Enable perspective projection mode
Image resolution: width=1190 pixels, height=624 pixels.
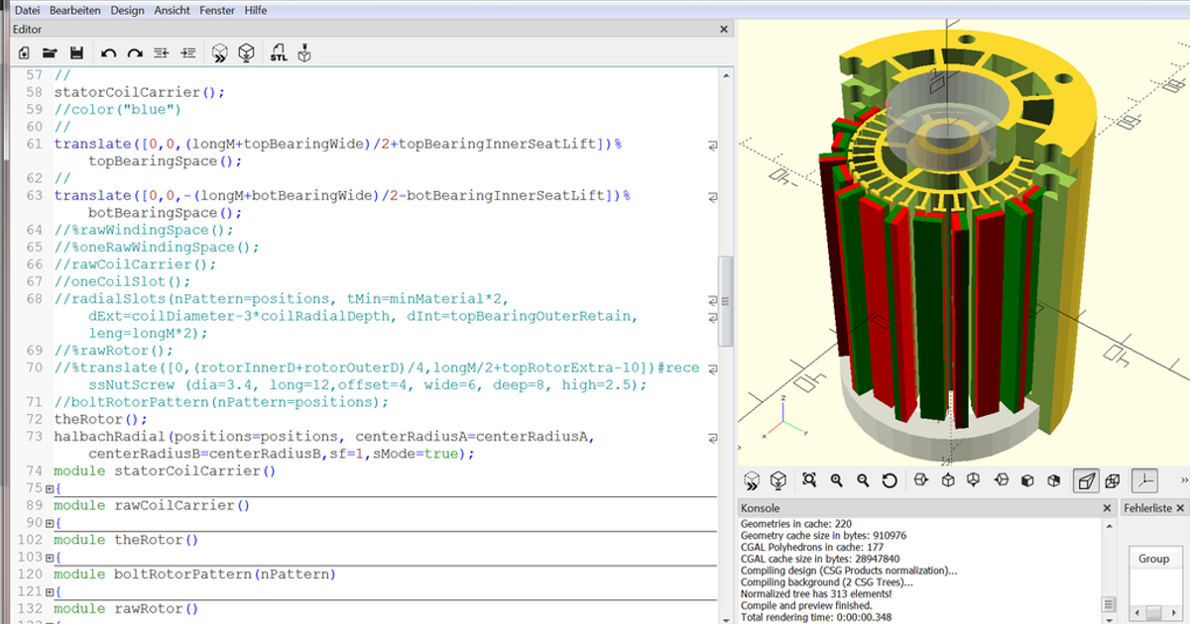tap(1086, 480)
